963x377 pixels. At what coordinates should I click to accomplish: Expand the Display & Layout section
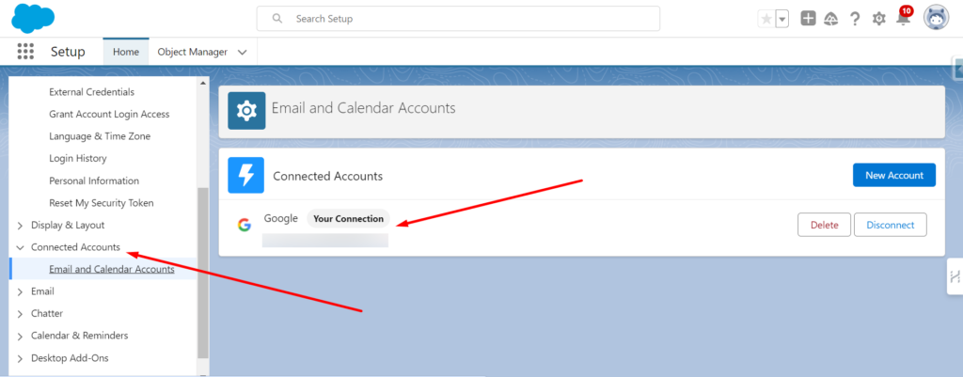21,226
